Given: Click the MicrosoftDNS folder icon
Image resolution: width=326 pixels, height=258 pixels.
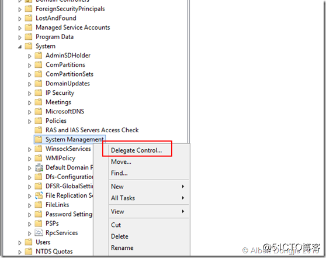Looking at the screenshot, I should point(38,111).
